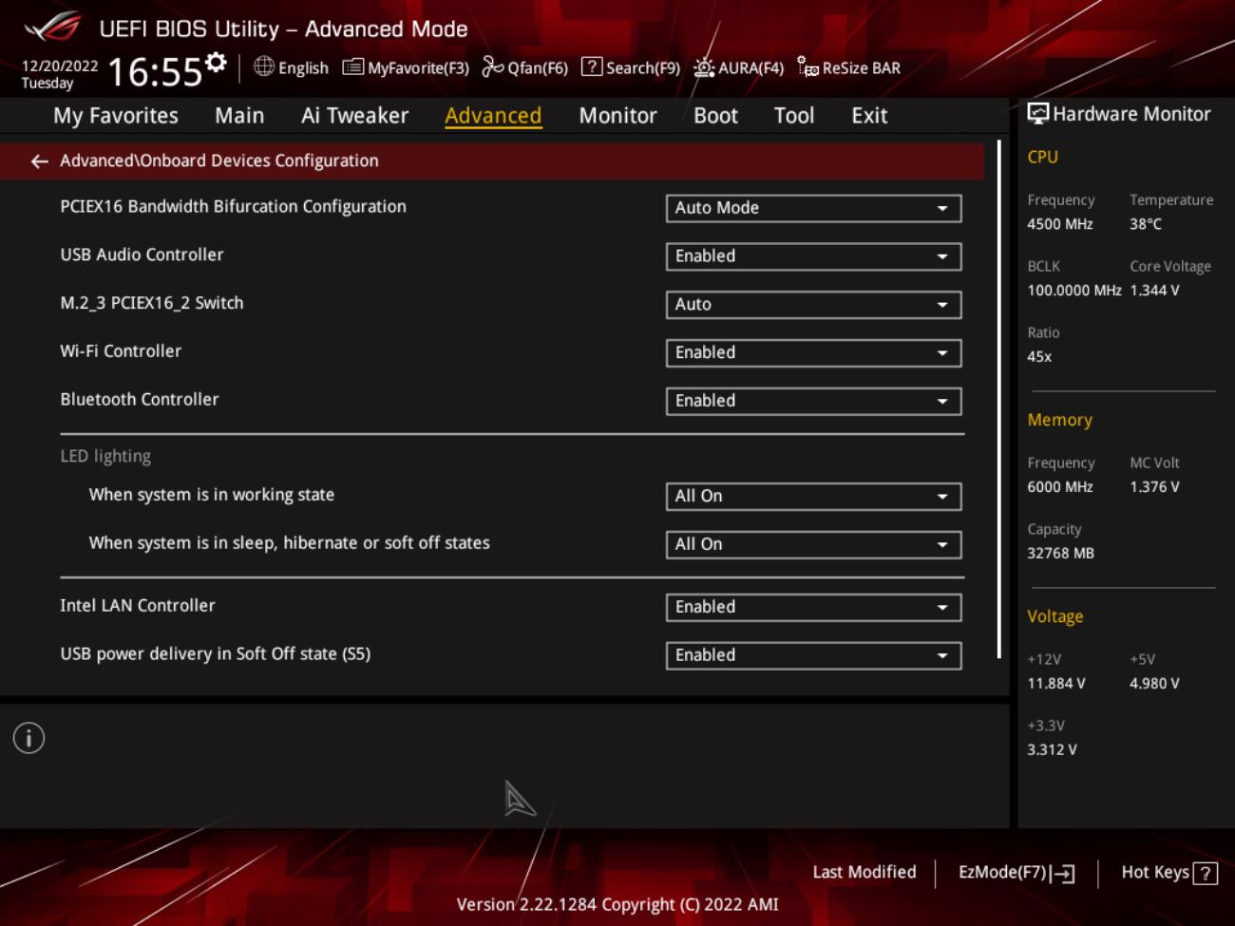
Task: Switch to Boot tab
Action: pos(715,116)
